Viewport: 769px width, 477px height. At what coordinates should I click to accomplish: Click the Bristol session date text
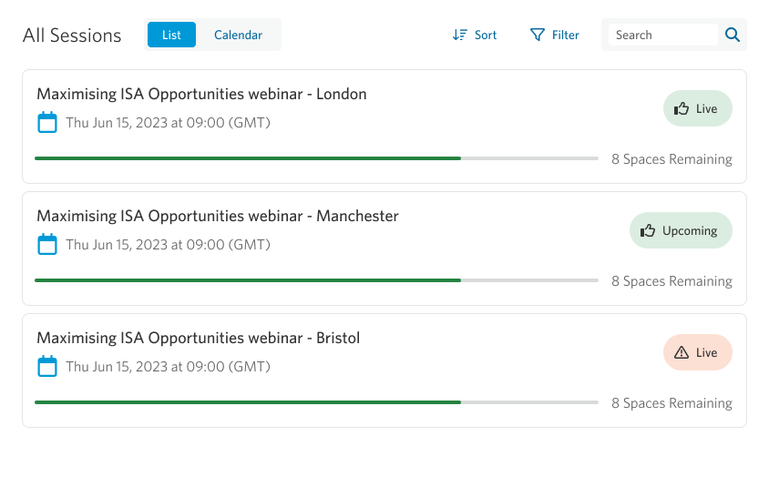(168, 368)
